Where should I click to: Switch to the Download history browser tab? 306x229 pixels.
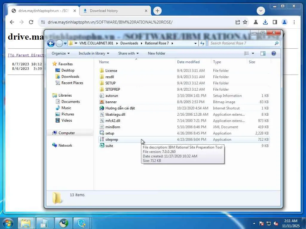115,11
